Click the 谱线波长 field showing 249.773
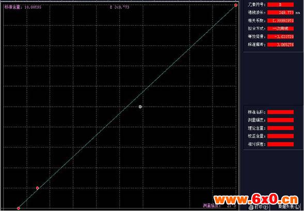The height and width of the screenshot is (211, 304). point(280,12)
